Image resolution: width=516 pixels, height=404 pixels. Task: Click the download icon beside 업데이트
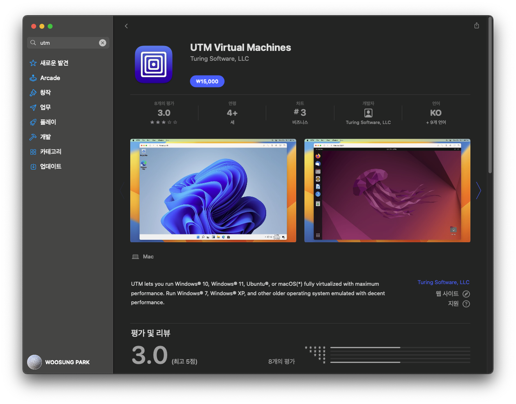[33, 167]
